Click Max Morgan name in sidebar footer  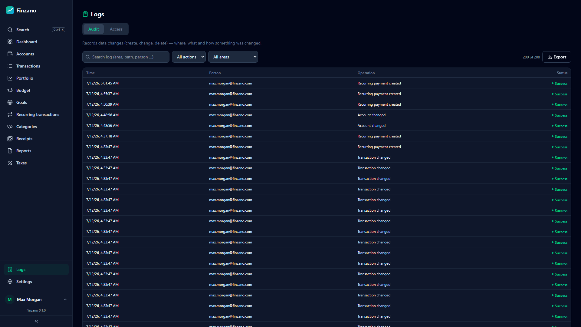(x=29, y=299)
